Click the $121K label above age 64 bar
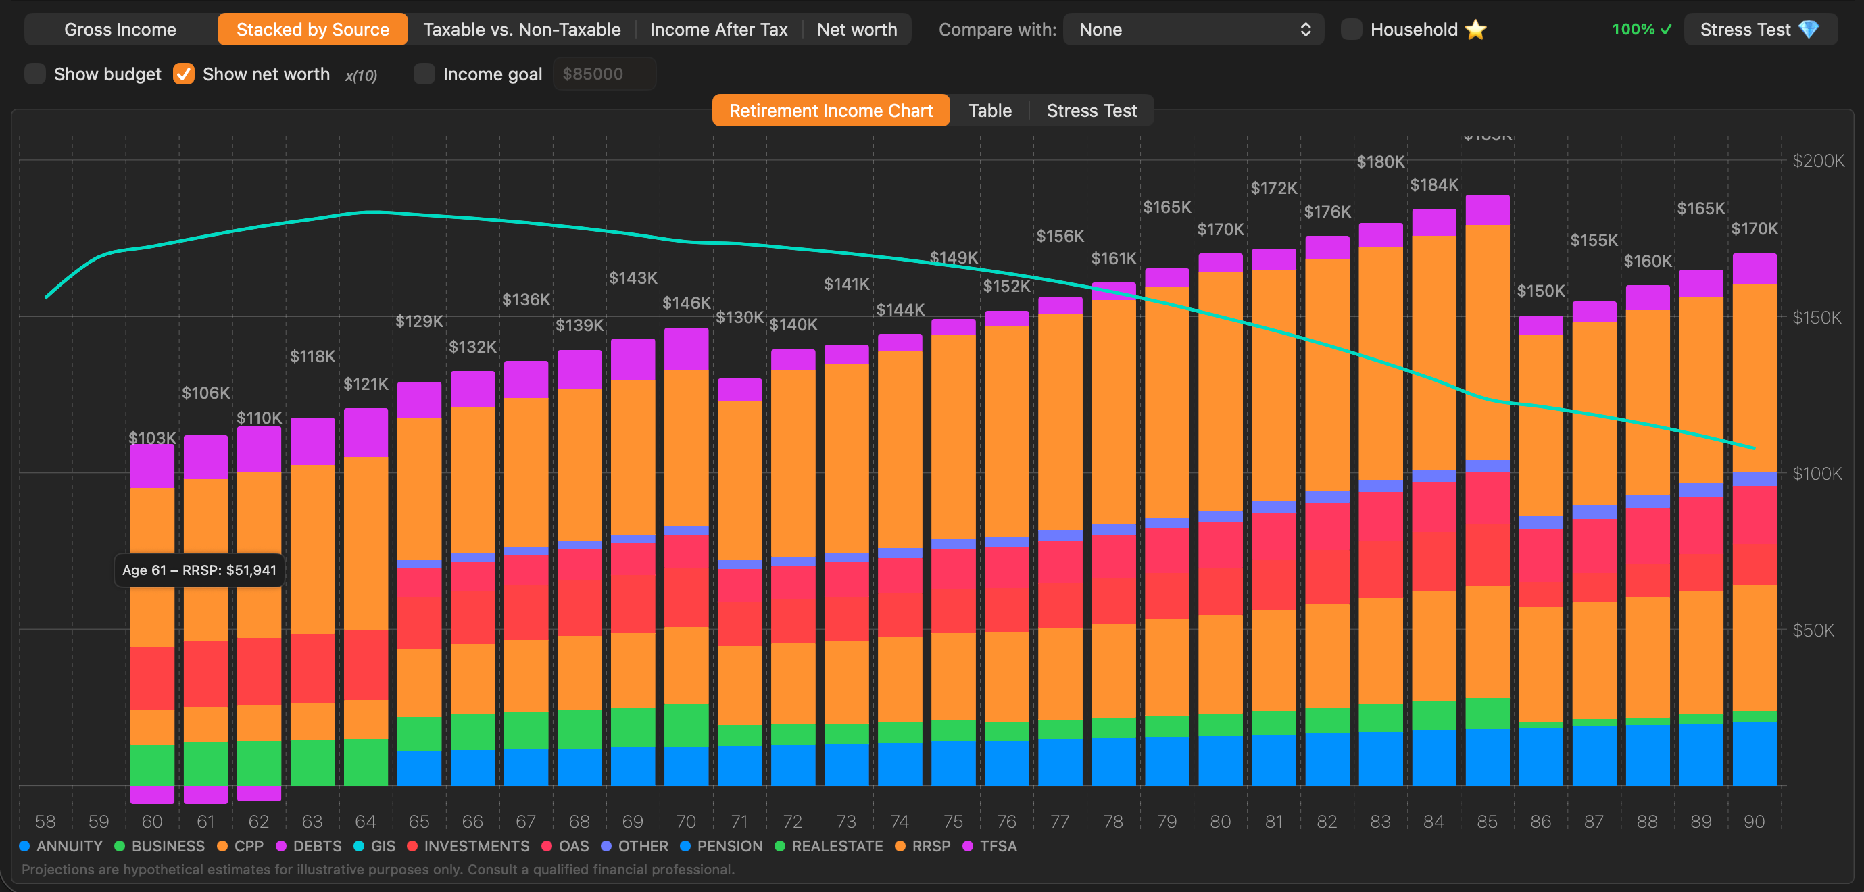Viewport: 1864px width, 892px height. tap(366, 383)
